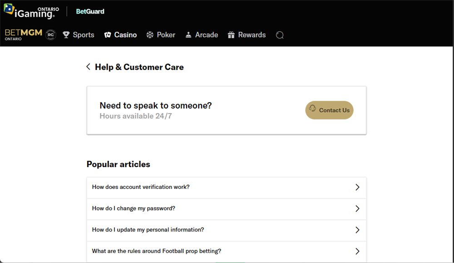Open the RG responsible gaming badge
The height and width of the screenshot is (263, 454).
[x=51, y=35]
